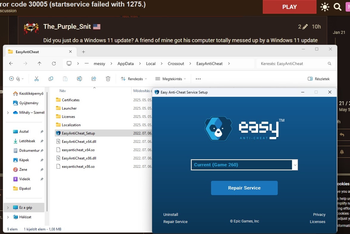This screenshot has height=234, width=350.
Task: Expand the Mihály OneDrive tree node
Action: 8,113
